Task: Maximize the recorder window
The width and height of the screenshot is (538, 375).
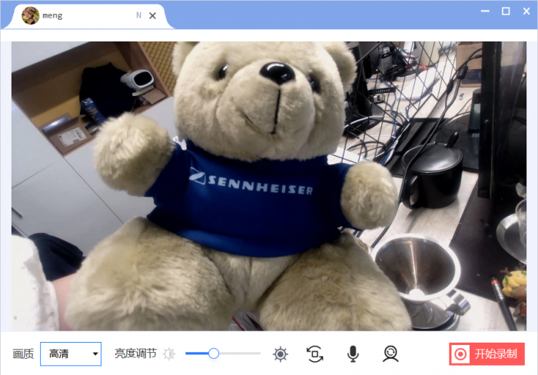Action: (506, 11)
